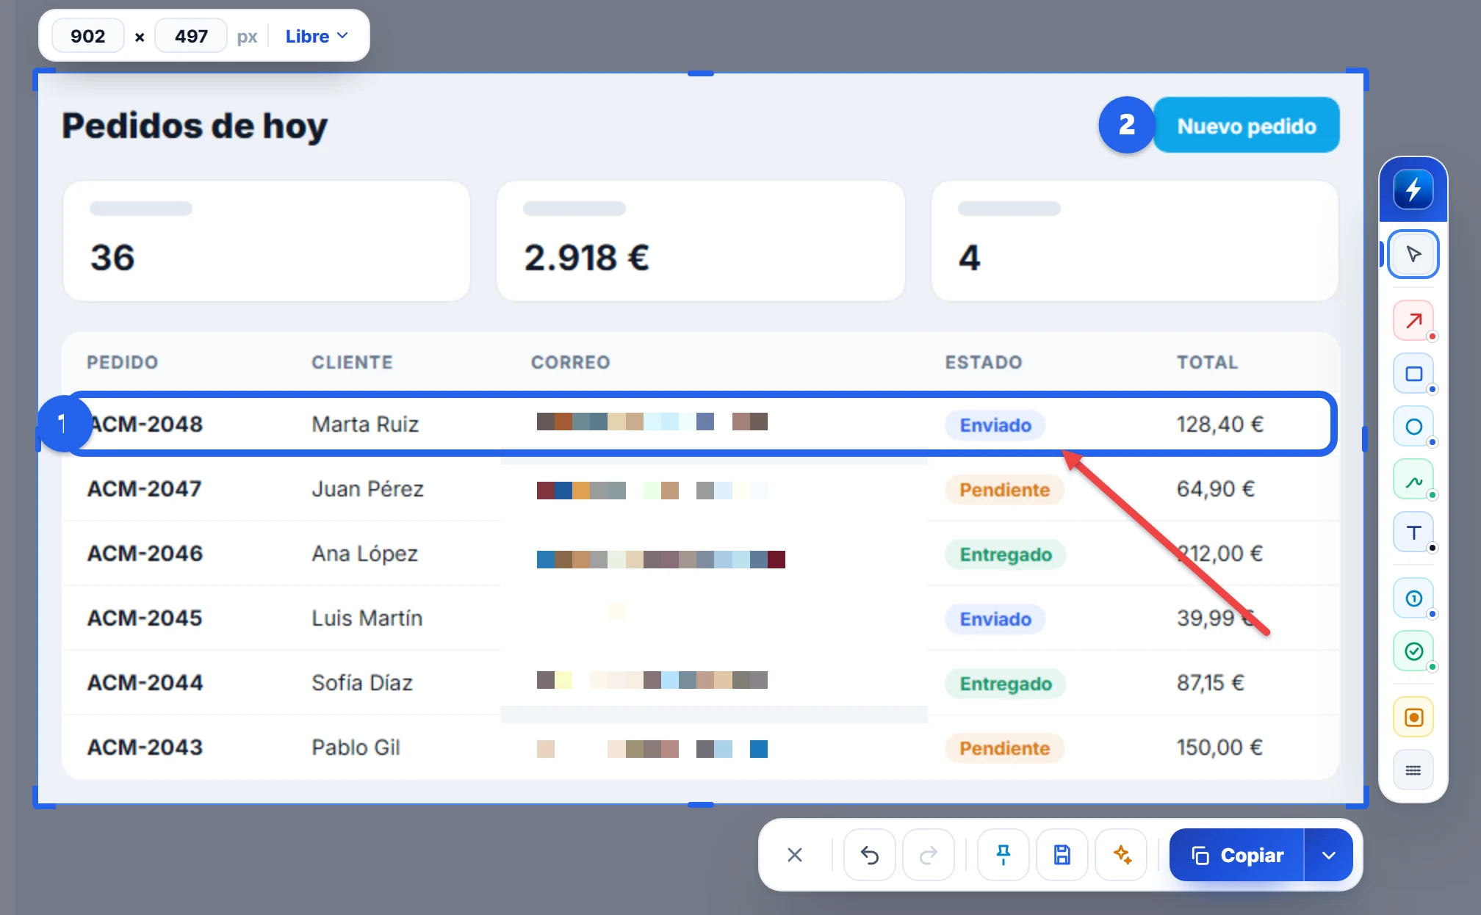Select the blur lines tool
This screenshot has width=1481, height=915.
[1413, 770]
